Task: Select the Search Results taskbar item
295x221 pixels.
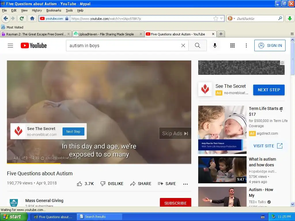Action: (100, 217)
